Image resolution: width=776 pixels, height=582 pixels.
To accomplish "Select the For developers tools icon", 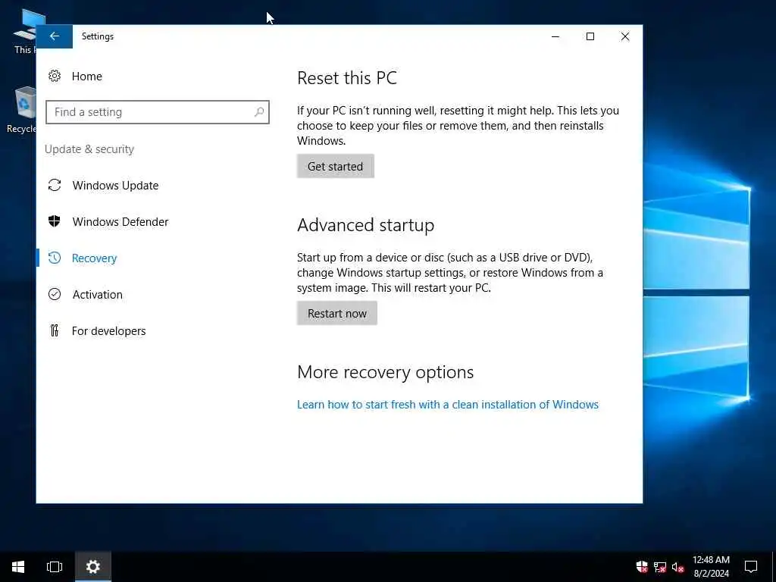I will point(55,330).
